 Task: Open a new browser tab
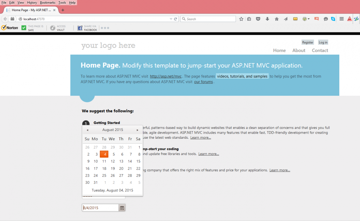point(63,10)
